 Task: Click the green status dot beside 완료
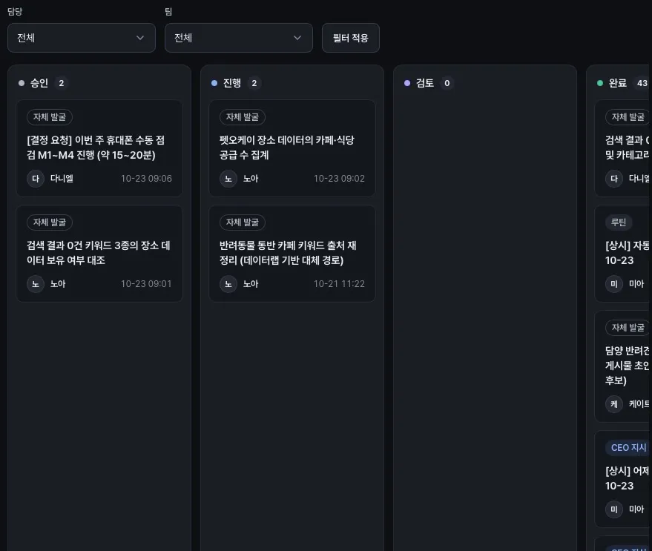point(600,83)
